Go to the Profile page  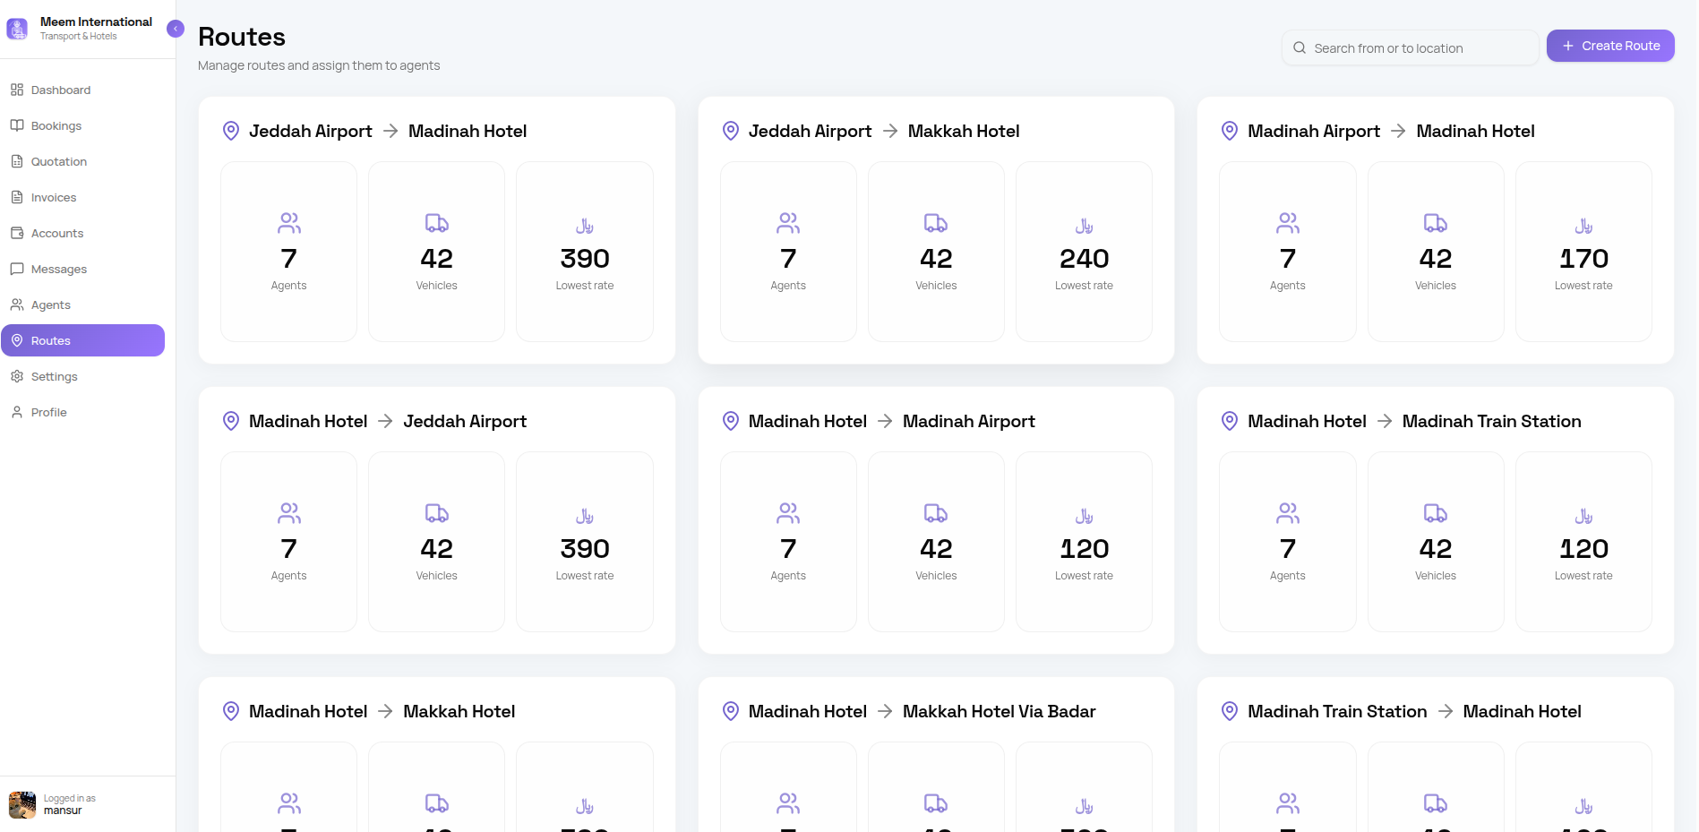(x=82, y=412)
